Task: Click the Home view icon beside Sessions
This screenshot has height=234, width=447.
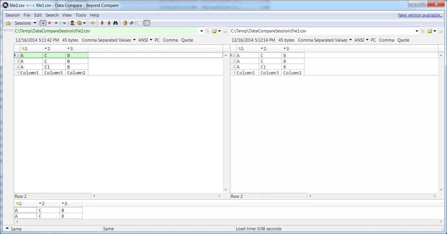Action: click(8, 23)
